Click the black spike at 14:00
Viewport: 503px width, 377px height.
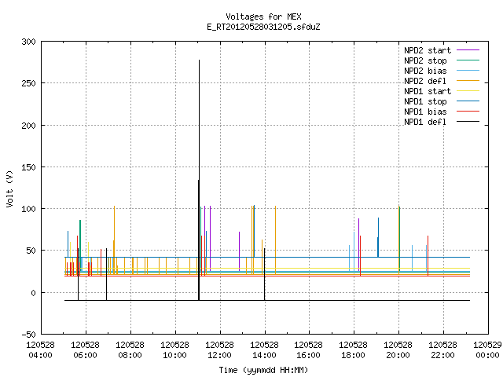point(265,274)
